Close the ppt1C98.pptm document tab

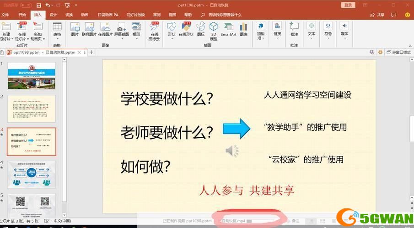pyautogui.click(x=79, y=52)
